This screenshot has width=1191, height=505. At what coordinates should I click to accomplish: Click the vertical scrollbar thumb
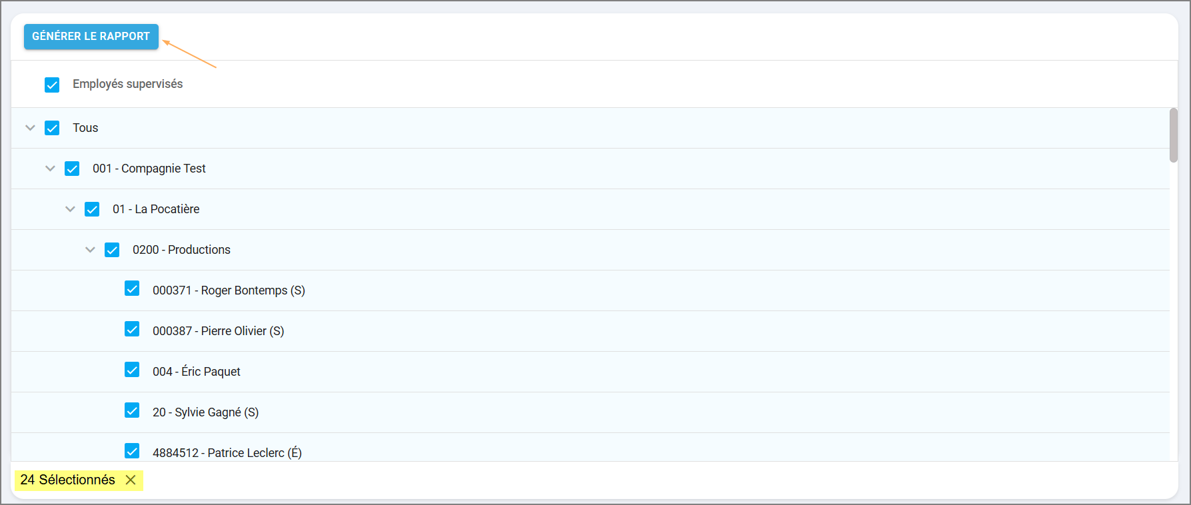click(1173, 135)
